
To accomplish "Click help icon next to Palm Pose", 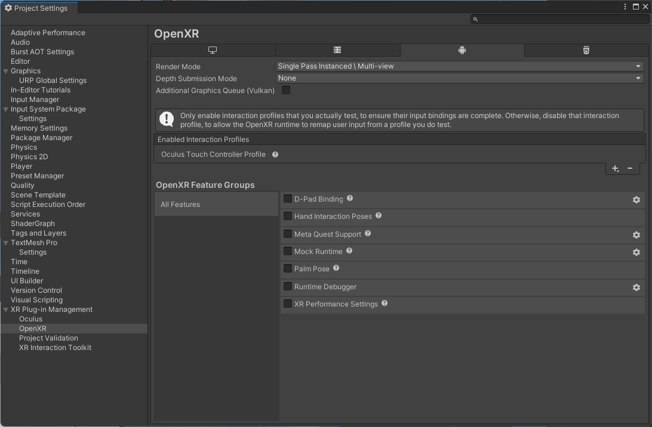I will tap(336, 268).
